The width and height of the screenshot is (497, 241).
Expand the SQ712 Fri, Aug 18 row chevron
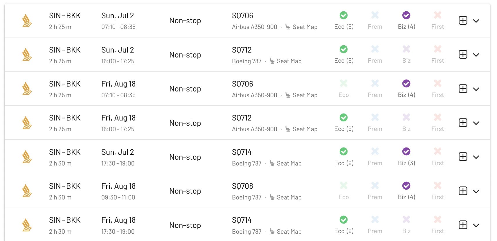[476, 123]
